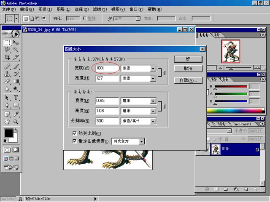Click the foreground color swatch
Viewport: 270px width, 202px height.
[x=8, y=133]
